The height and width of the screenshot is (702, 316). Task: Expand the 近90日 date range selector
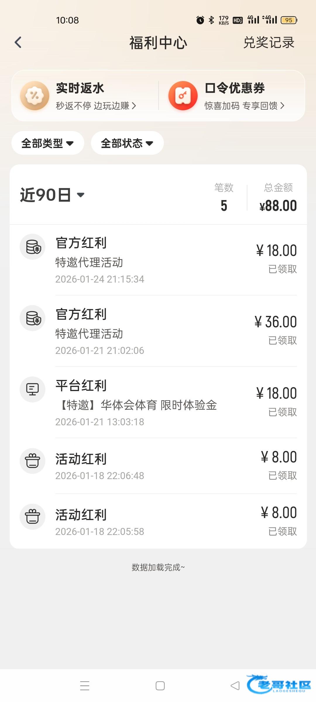coord(52,195)
